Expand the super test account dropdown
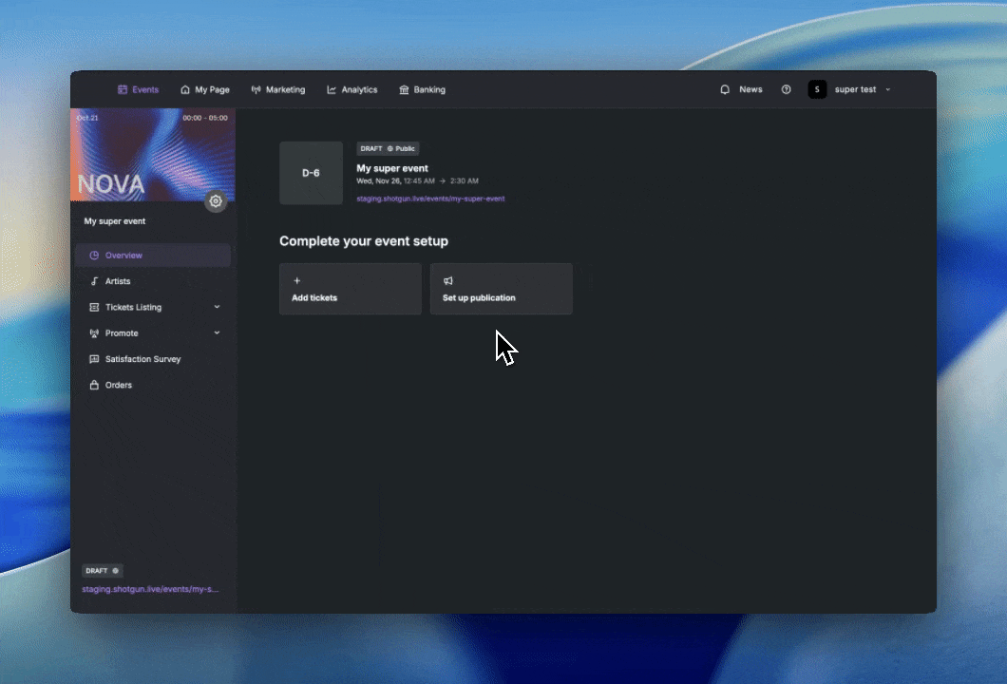Image resolution: width=1007 pixels, height=684 pixels. 888,90
